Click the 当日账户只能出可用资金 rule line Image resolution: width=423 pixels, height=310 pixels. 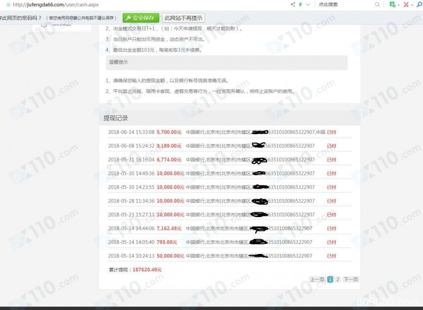[x=155, y=39]
